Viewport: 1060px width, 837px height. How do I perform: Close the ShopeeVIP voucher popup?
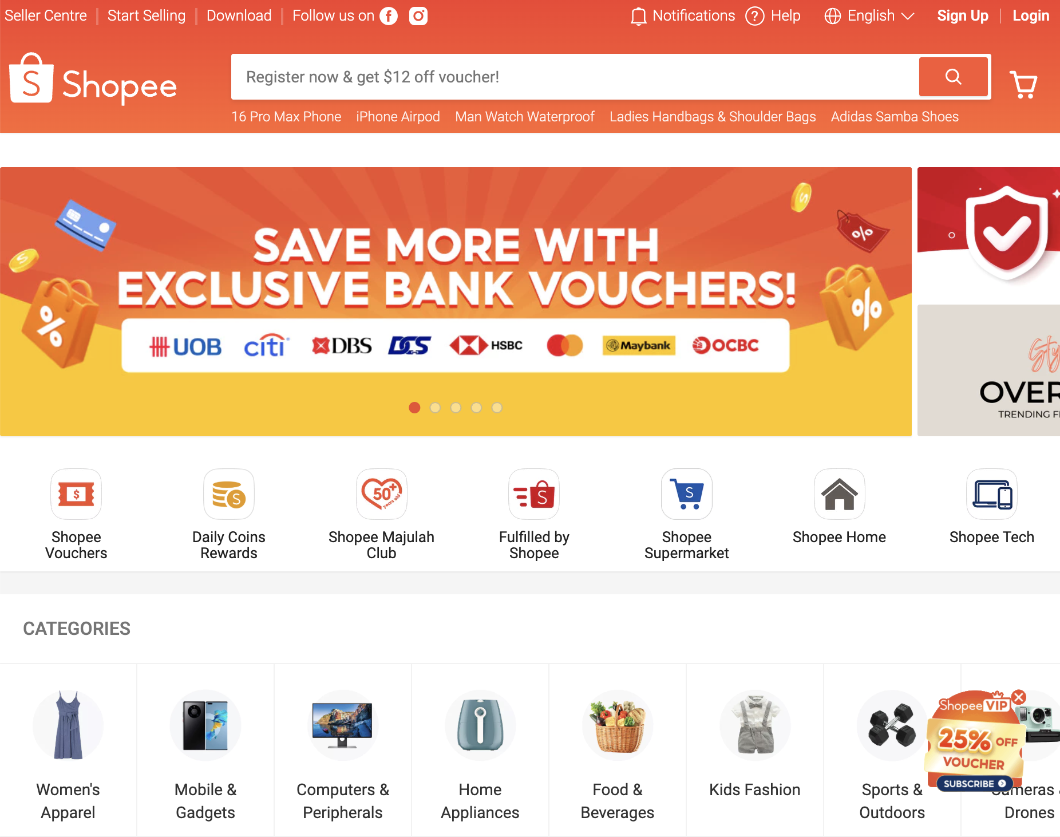click(x=1019, y=697)
